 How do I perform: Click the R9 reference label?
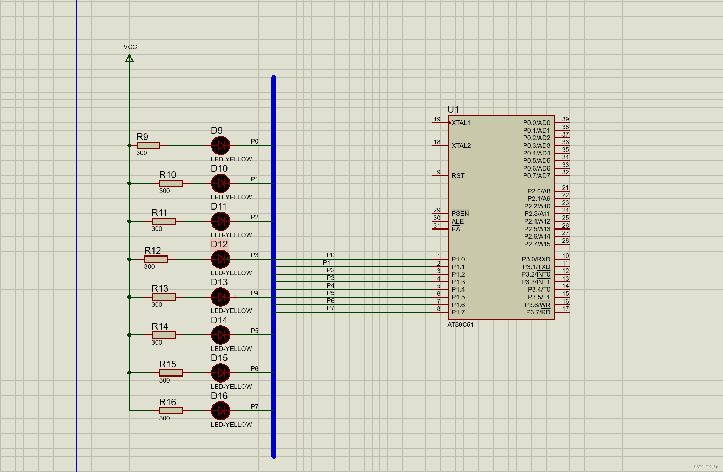[x=142, y=137]
